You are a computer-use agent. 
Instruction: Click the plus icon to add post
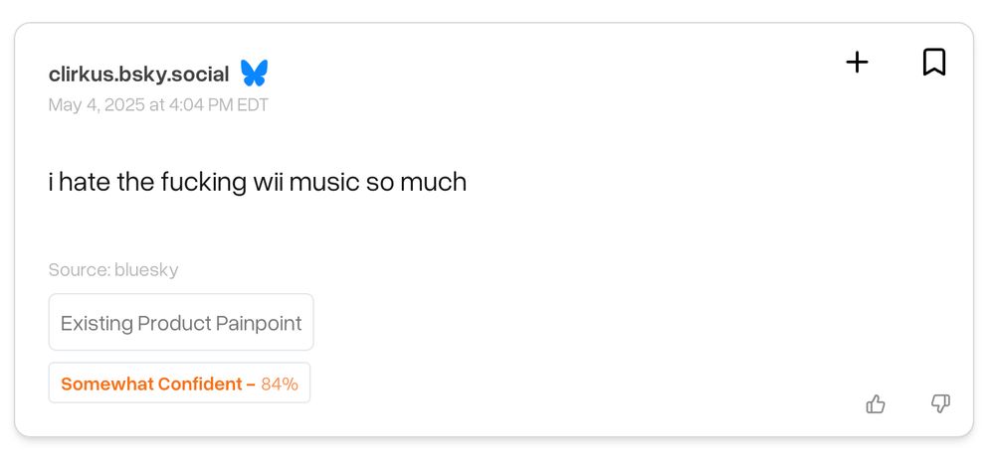point(857,63)
